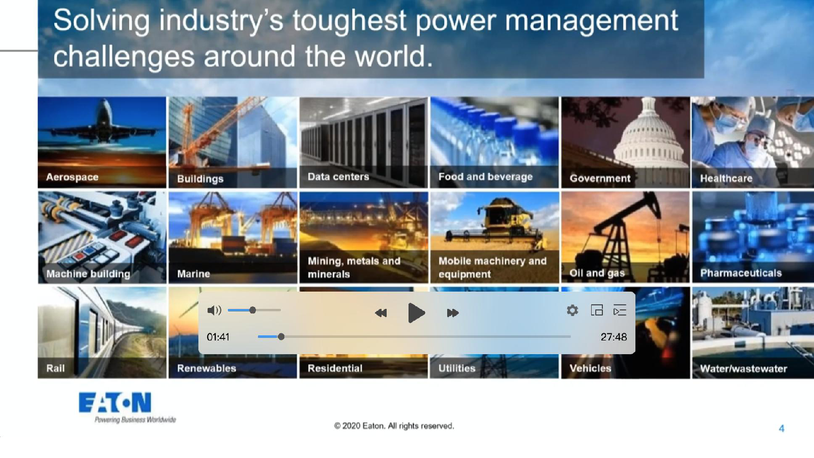Screen dimensions: 814x458
Task: Rewind the video with the skip-back button
Action: 381,313
